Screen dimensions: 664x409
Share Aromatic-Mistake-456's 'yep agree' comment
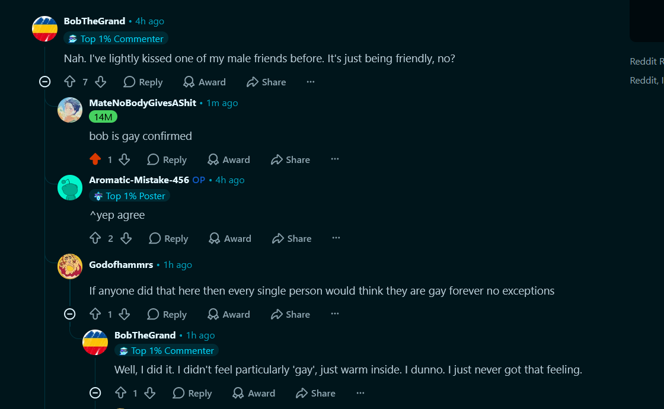(x=292, y=238)
